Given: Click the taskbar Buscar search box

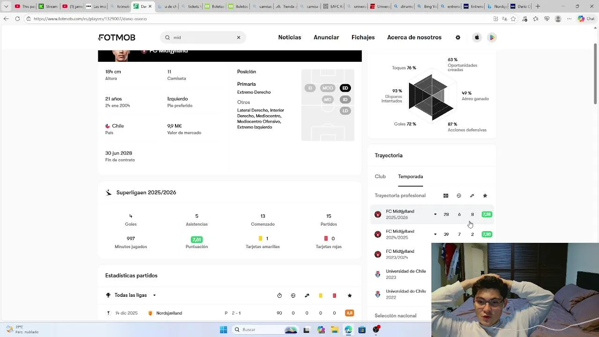Looking at the screenshot, I should click(266, 330).
